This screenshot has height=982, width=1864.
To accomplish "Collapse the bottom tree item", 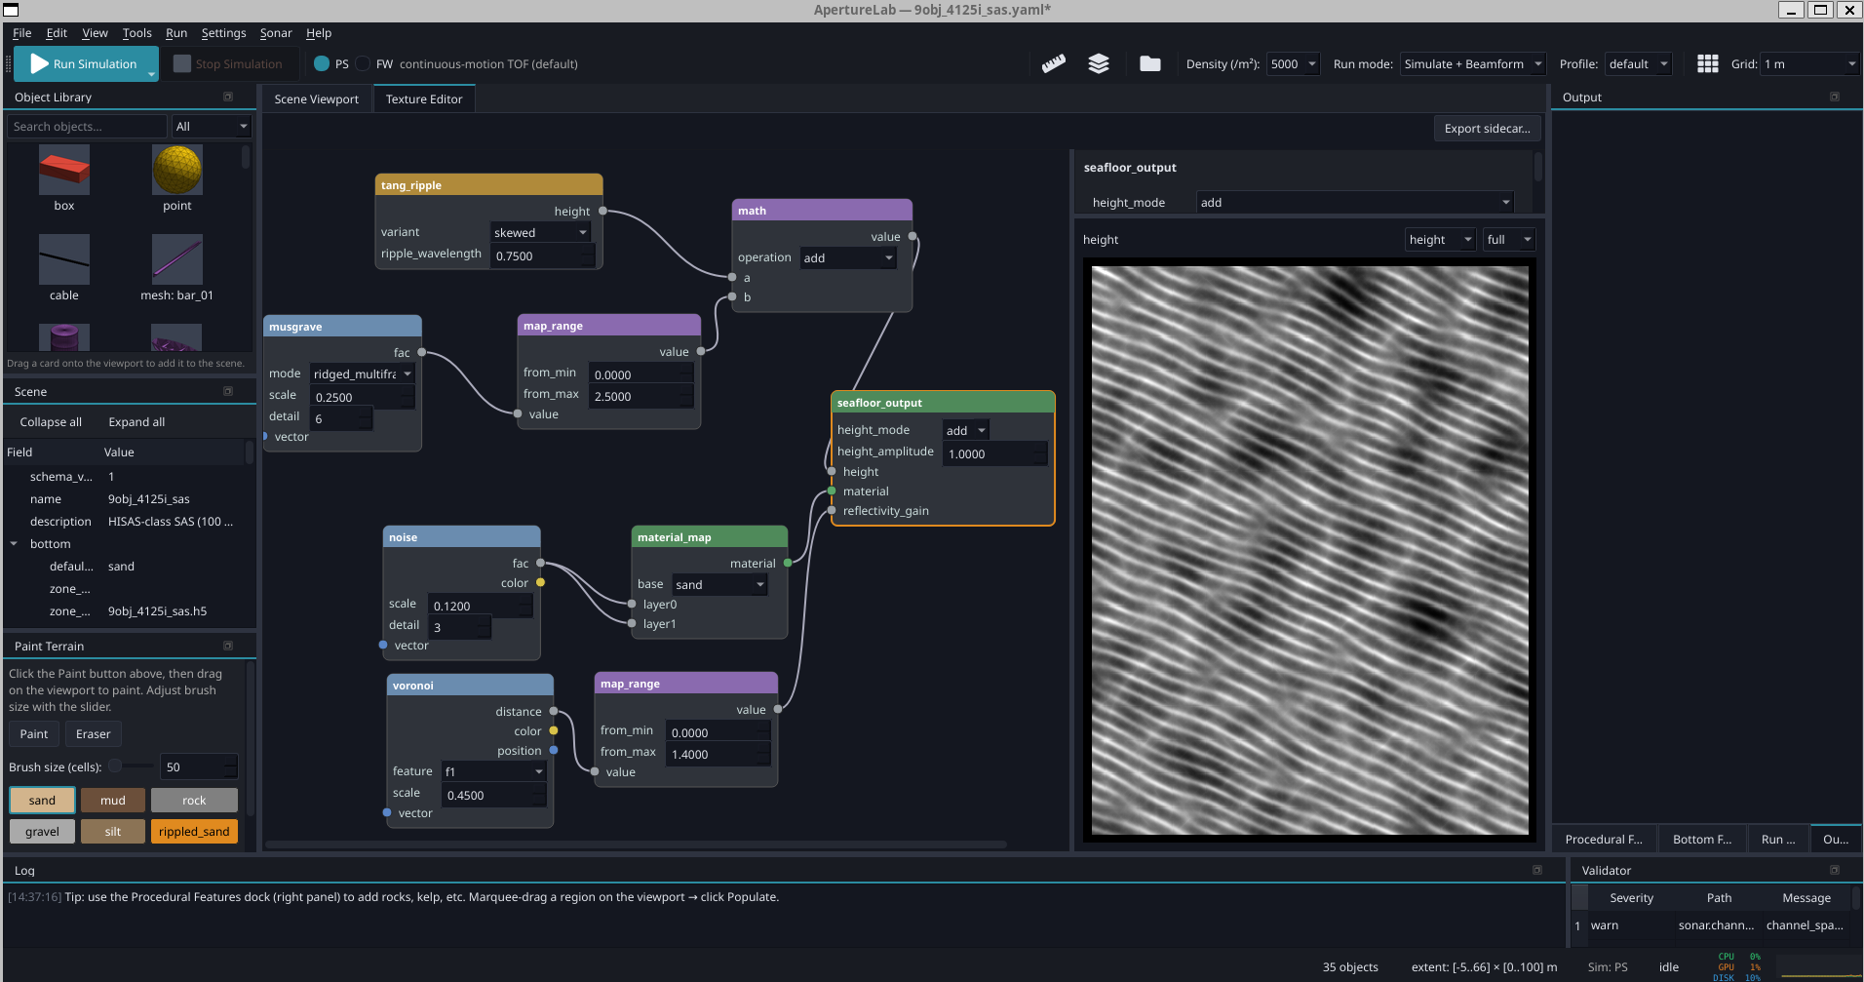I will tap(14, 544).
